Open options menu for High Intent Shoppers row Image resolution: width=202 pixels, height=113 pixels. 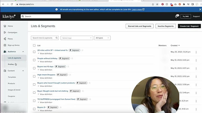pyautogui.click(x=196, y=77)
